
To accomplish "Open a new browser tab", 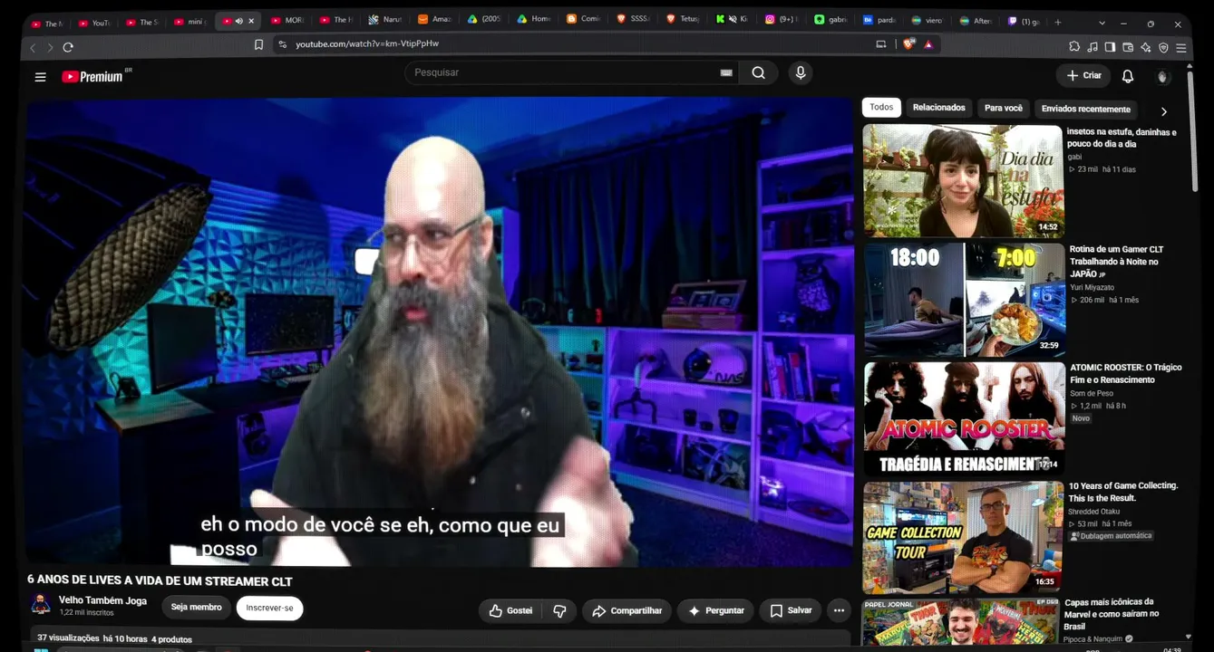I will (x=1057, y=23).
